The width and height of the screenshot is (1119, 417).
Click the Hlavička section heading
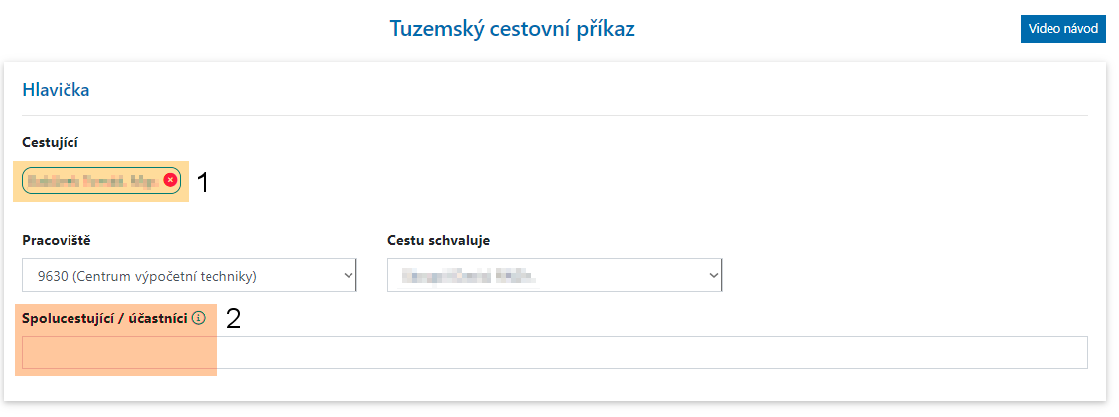56,90
